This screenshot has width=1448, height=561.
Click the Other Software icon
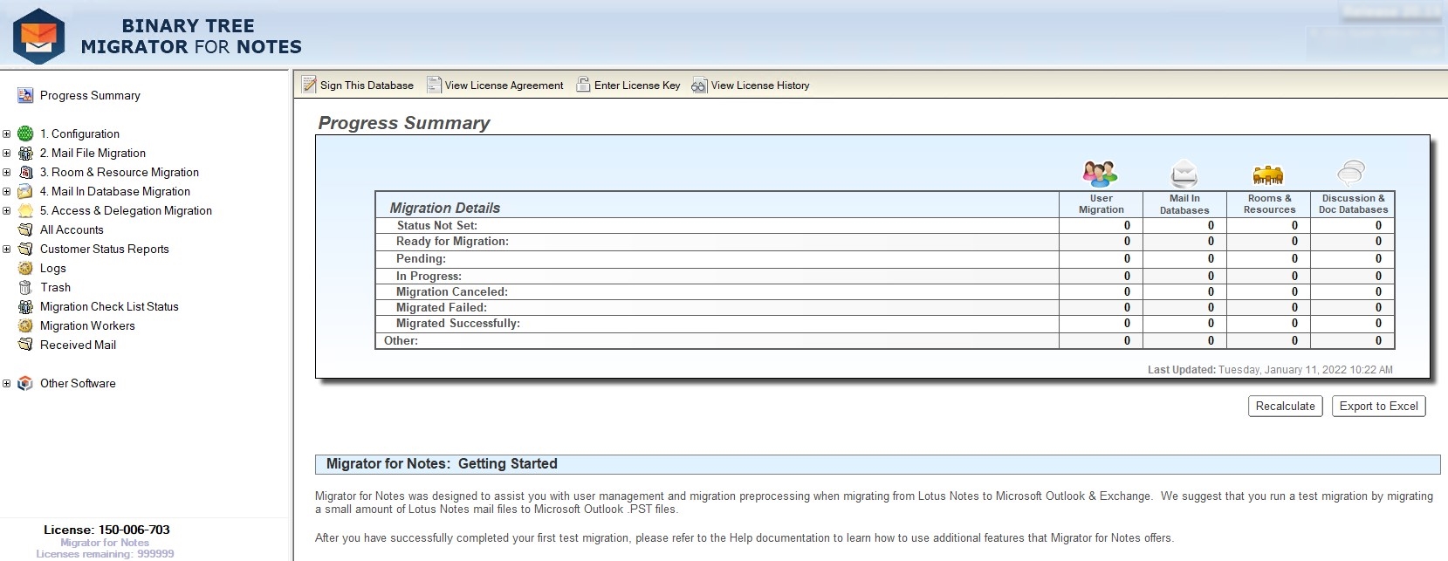[x=25, y=383]
